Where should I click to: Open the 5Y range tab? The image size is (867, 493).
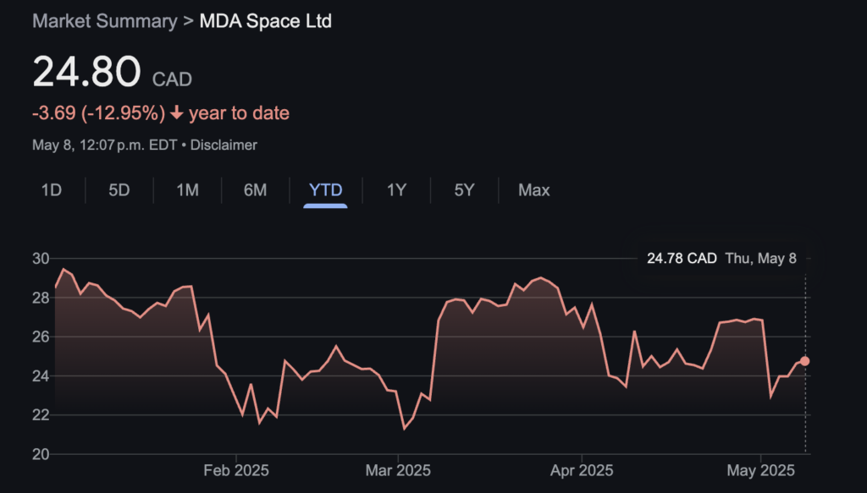pos(465,190)
